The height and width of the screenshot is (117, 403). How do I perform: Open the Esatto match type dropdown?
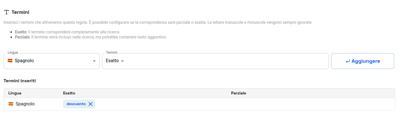tap(115, 61)
